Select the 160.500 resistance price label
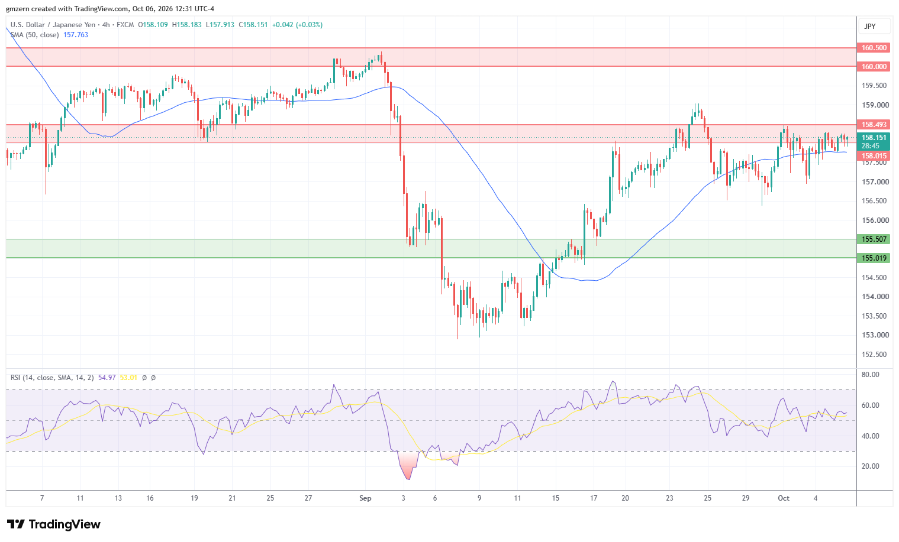The height and width of the screenshot is (542, 899). [874, 48]
